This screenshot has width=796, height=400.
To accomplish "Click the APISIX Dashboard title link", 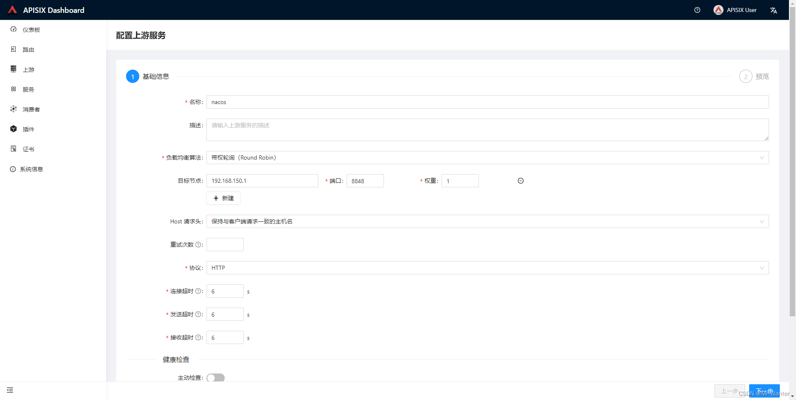I will pos(53,10).
